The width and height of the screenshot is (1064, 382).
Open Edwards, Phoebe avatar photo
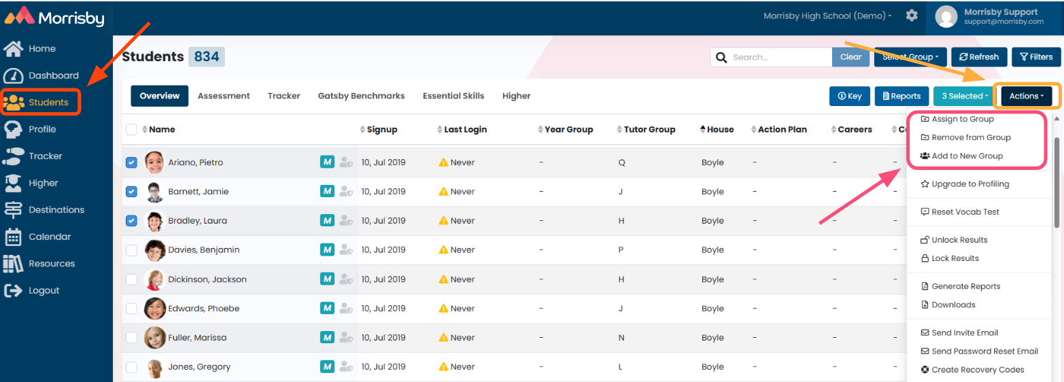click(x=154, y=309)
